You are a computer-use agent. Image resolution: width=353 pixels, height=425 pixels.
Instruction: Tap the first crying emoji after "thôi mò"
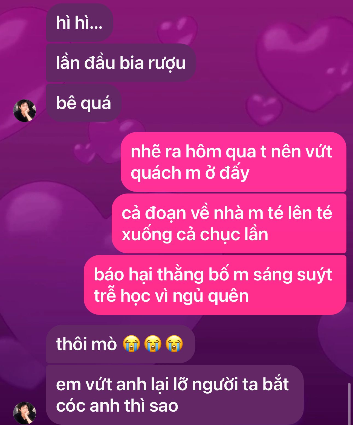pyautogui.click(x=131, y=344)
